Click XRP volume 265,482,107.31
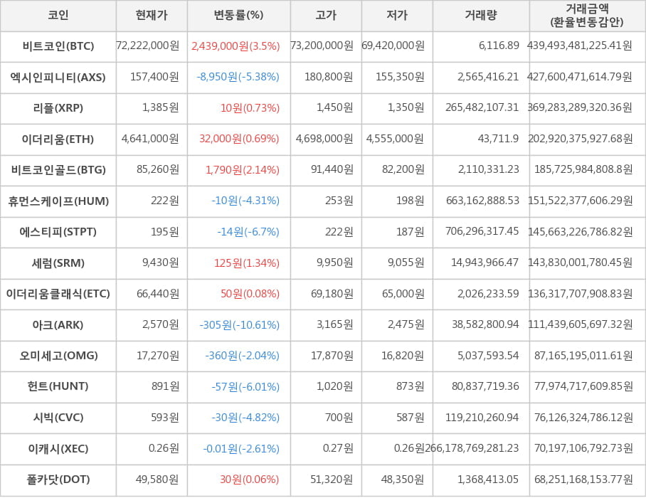The width and height of the screenshot is (646, 498). tap(482, 107)
